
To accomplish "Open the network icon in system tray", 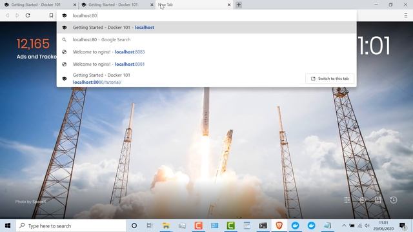I will point(359,226).
